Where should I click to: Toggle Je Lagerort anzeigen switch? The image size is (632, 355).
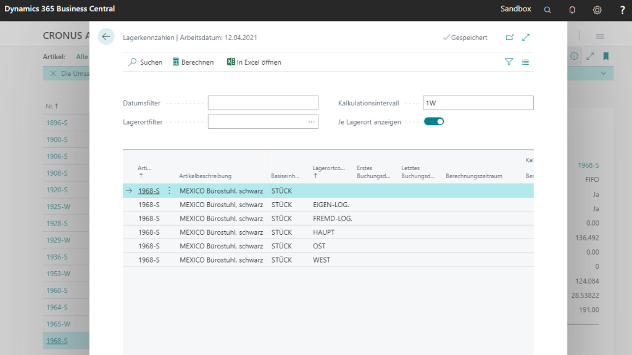tap(434, 121)
